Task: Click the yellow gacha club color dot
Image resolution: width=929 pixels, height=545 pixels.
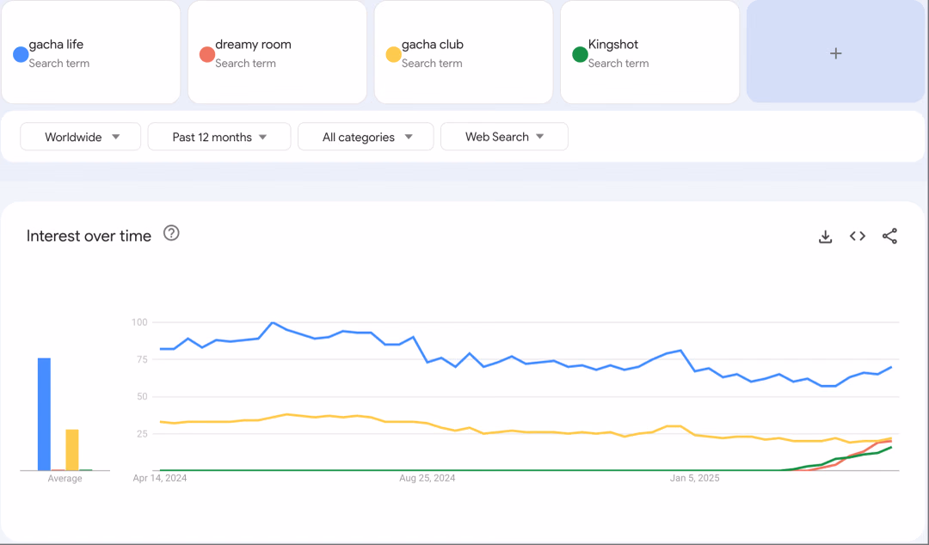Action: point(393,54)
